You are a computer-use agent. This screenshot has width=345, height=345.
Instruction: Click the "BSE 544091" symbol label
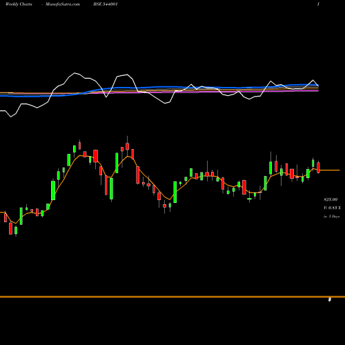(x=106, y=4)
